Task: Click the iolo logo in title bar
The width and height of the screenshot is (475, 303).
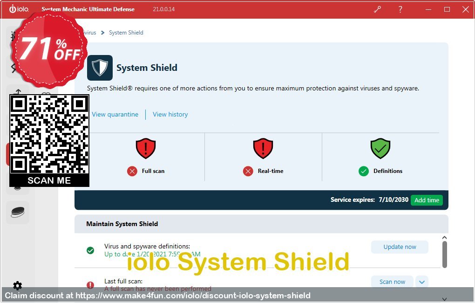Action: tap(19, 9)
